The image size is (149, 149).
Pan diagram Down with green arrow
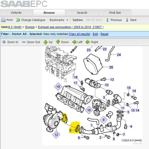coord(58,42)
